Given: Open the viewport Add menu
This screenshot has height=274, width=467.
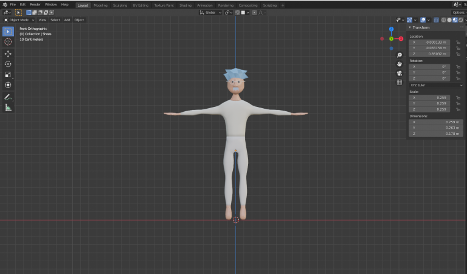Looking at the screenshot, I should coord(67,20).
